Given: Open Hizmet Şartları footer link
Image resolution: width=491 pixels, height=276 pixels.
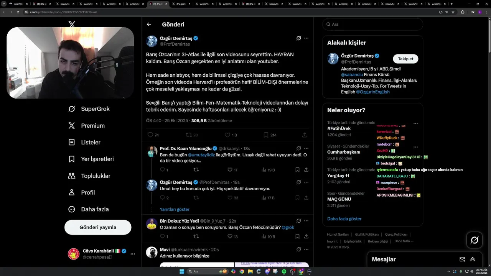Looking at the screenshot, I should (x=338, y=234).
